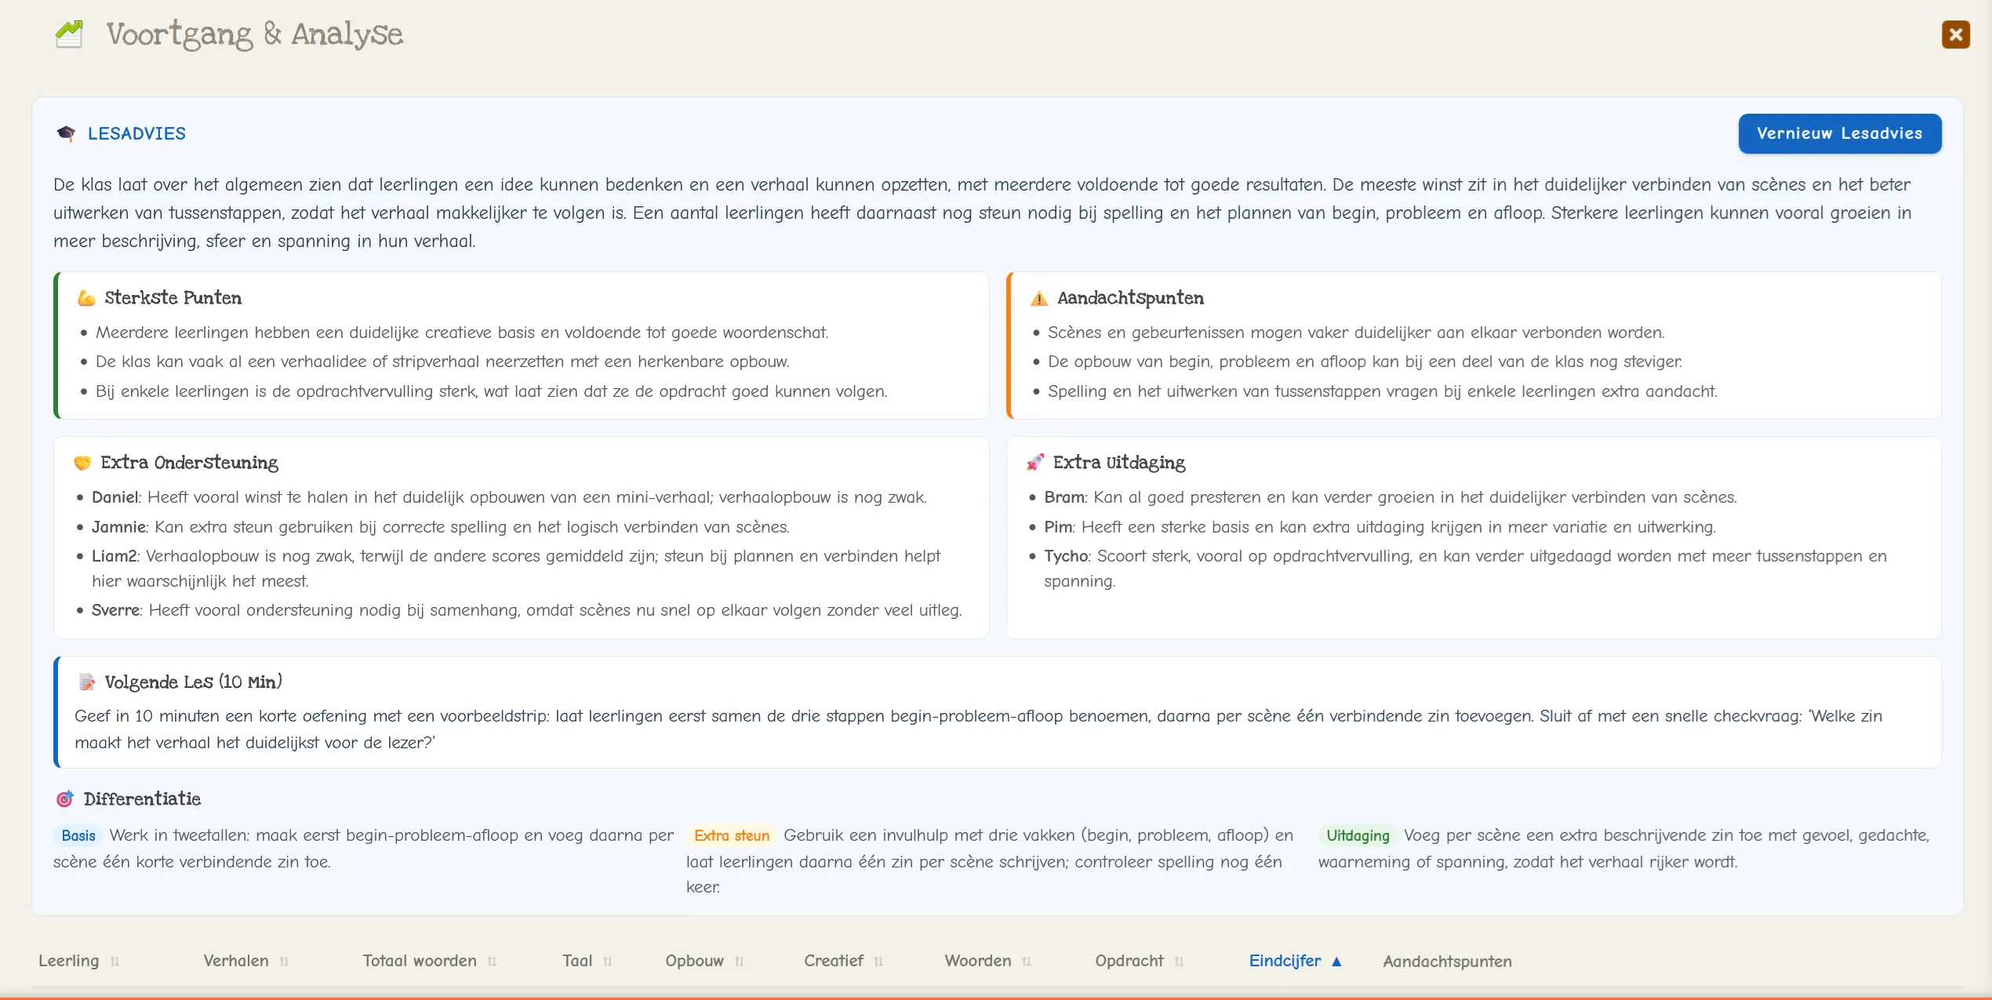Click the warning triangle icon at Aandachtspunten

click(1038, 298)
